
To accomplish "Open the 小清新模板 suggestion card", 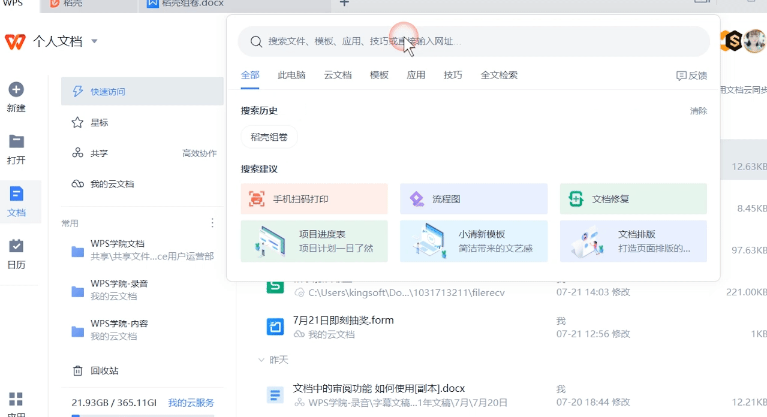I will (x=474, y=241).
